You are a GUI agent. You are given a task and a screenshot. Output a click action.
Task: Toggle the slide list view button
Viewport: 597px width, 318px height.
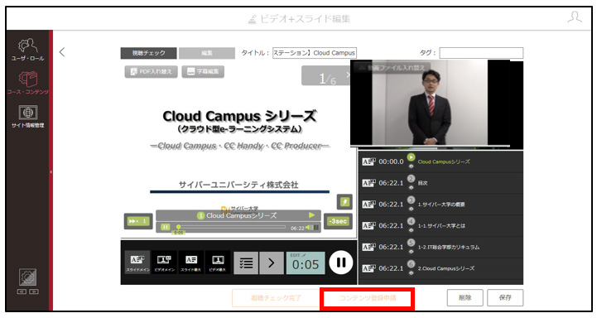point(246,263)
